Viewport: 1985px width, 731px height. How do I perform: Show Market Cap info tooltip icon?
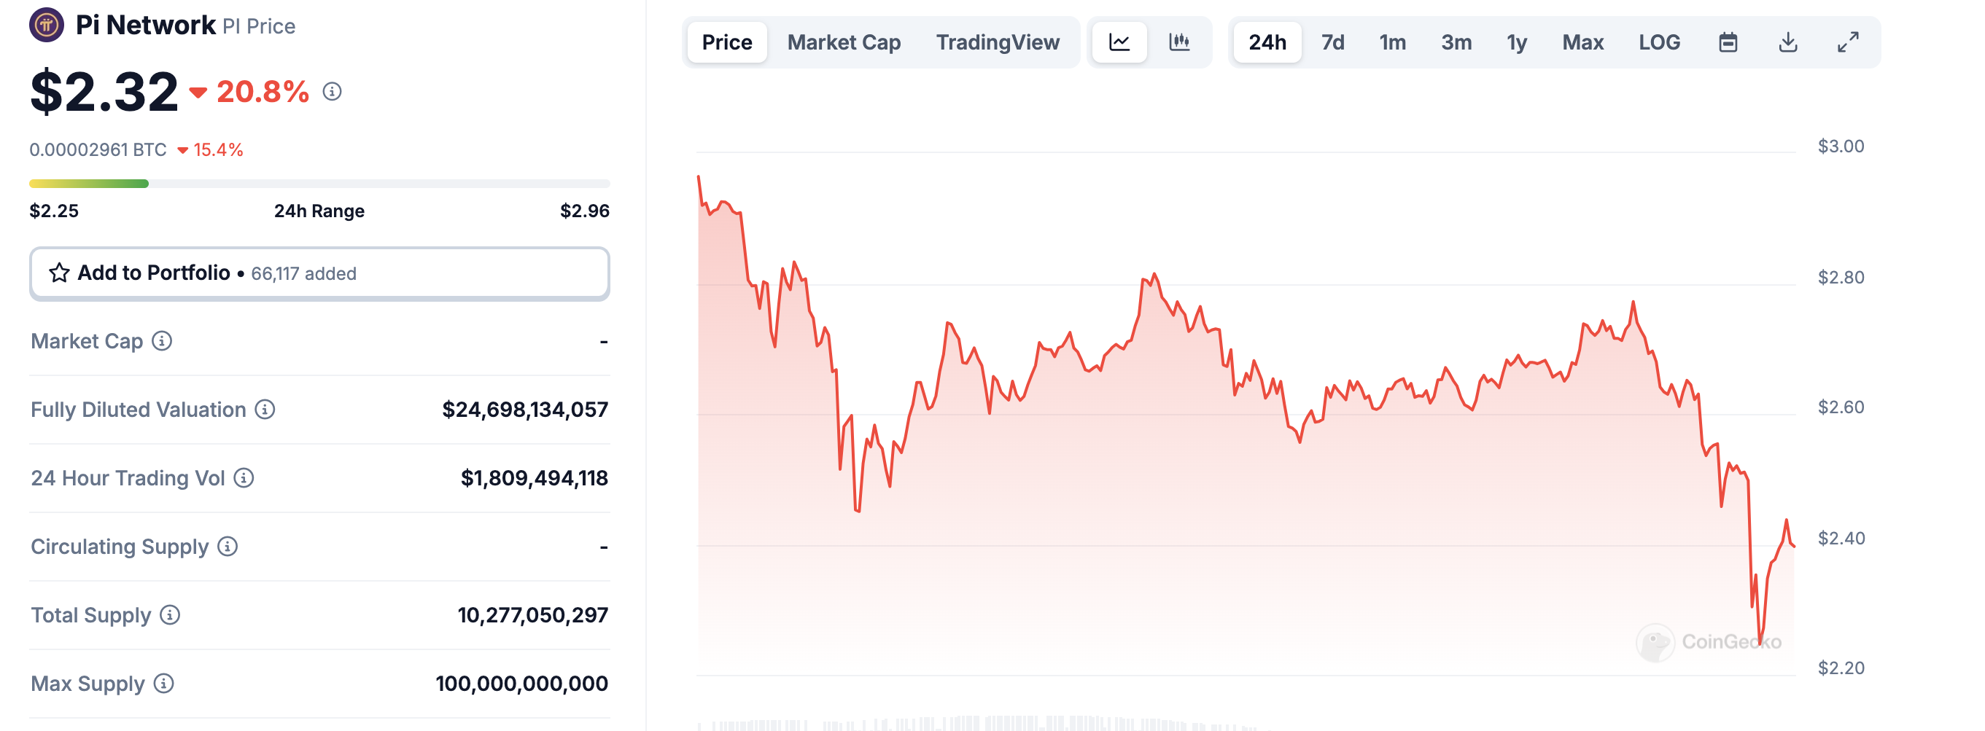(x=162, y=340)
